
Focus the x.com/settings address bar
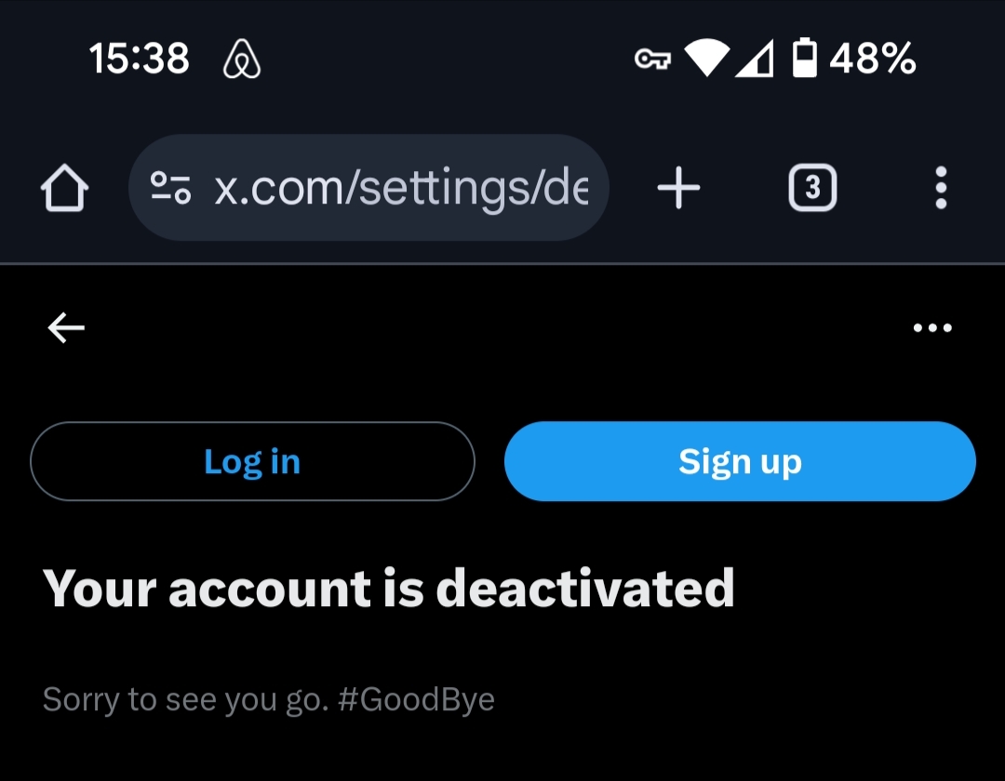pyautogui.click(x=400, y=188)
